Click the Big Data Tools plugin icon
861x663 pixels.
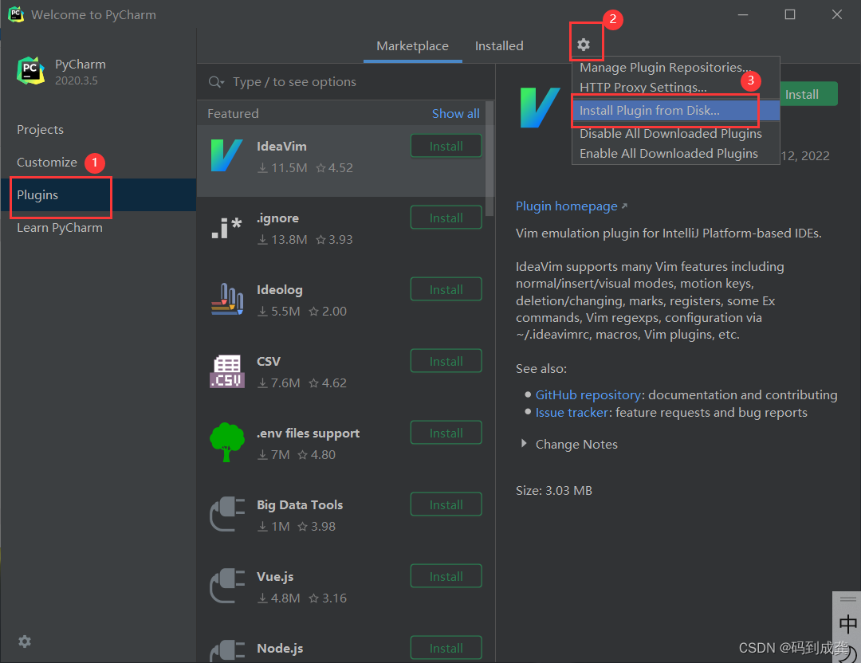click(226, 515)
